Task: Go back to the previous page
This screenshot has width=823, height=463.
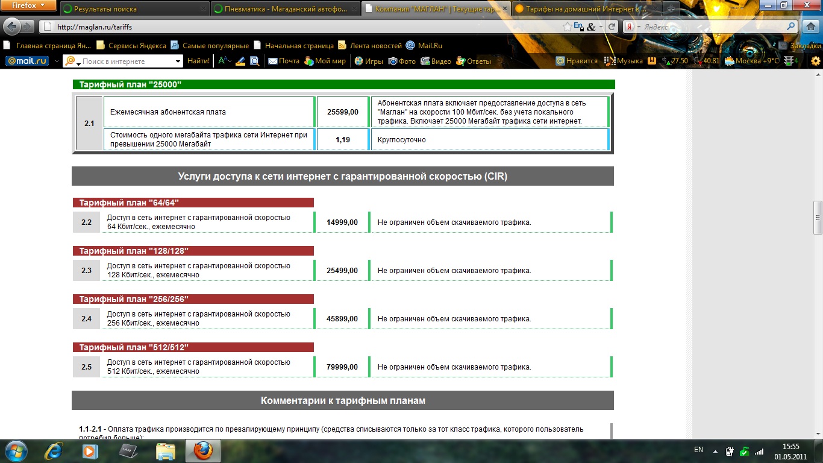Action: tap(12, 27)
